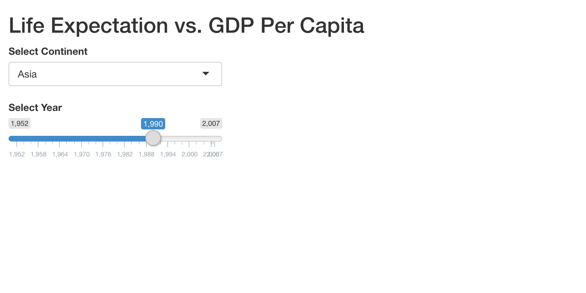This screenshot has height=293, width=586.
Task: Click the continent dropdown arrow
Action: [205, 74]
